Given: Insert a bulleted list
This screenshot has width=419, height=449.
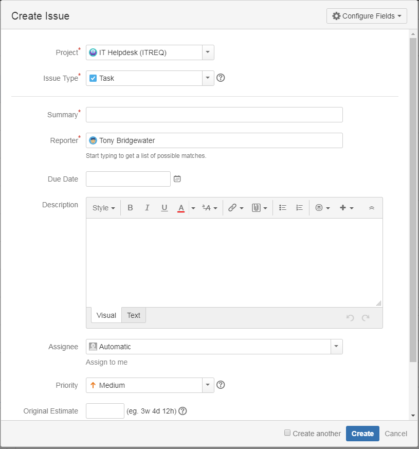Looking at the screenshot, I should [282, 207].
